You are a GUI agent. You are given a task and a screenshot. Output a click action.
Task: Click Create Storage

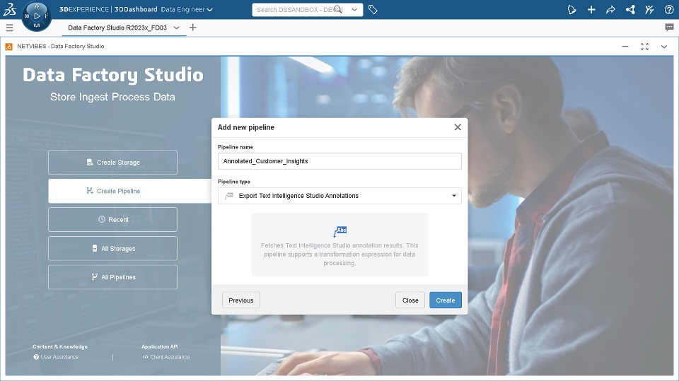point(112,163)
